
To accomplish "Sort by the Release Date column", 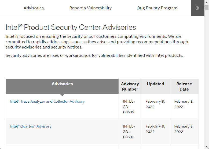I will pos(184,87).
